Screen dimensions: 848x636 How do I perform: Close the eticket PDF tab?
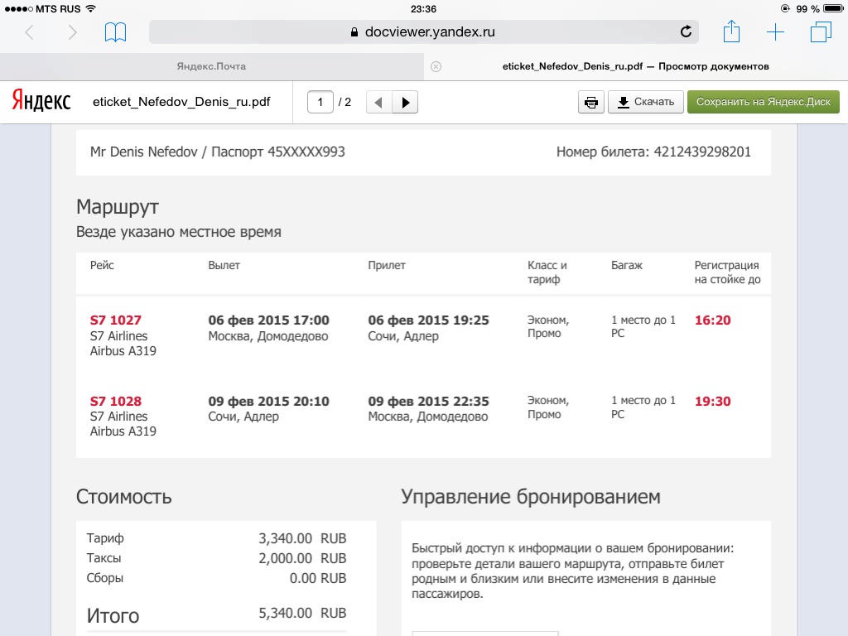436,66
